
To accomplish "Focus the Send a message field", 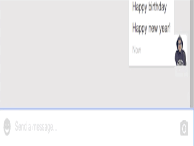I will (96, 127).
